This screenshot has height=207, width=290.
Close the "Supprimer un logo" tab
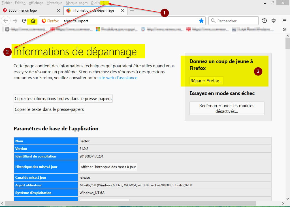59,10
